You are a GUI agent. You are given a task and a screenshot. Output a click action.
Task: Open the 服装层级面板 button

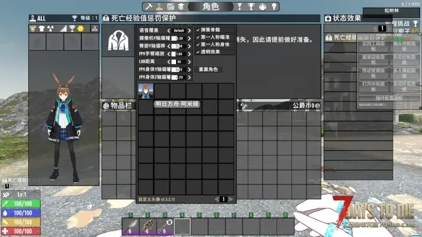coord(374,60)
